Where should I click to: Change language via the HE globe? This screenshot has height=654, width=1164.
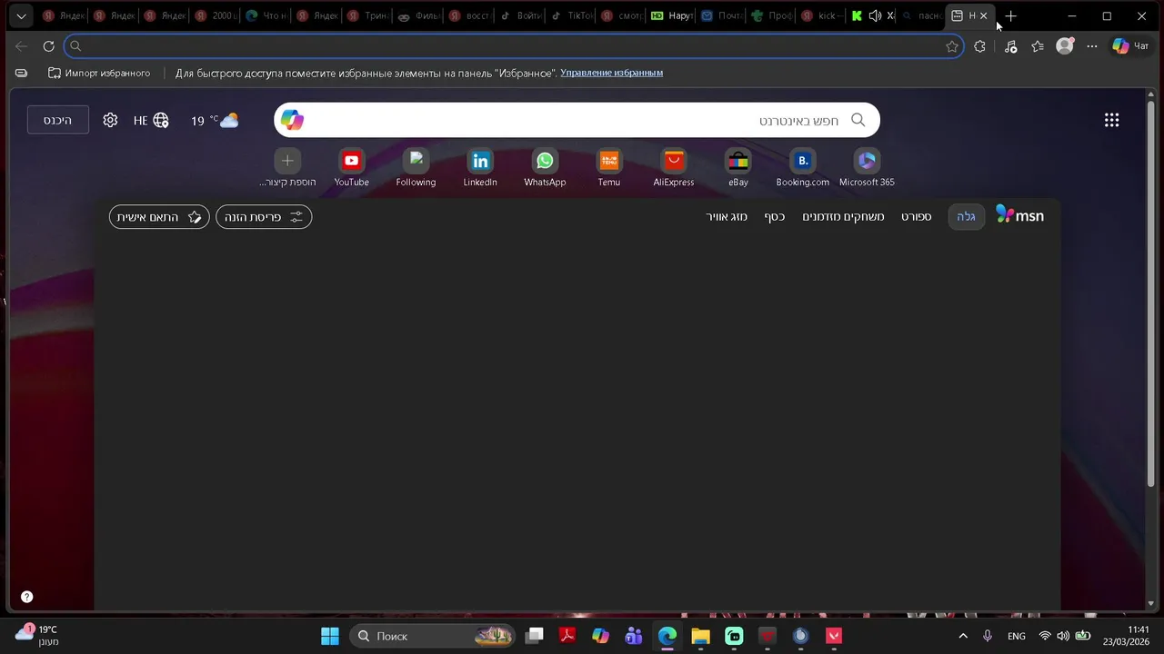point(152,120)
